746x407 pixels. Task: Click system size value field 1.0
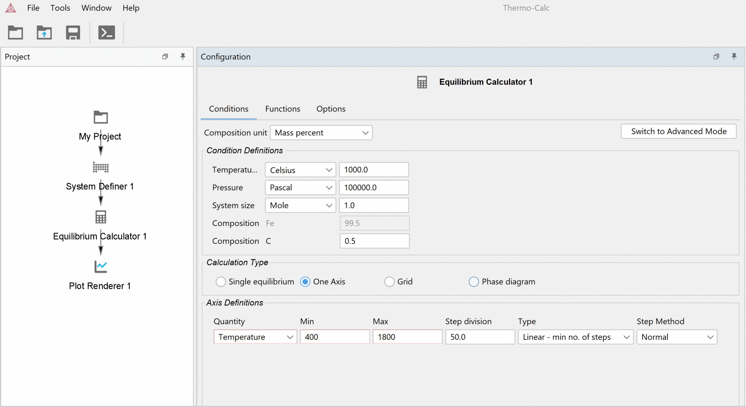374,205
